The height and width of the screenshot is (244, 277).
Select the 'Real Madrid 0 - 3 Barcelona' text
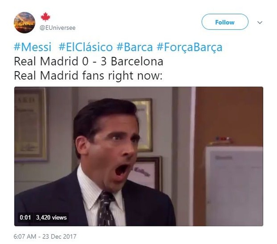(89, 61)
